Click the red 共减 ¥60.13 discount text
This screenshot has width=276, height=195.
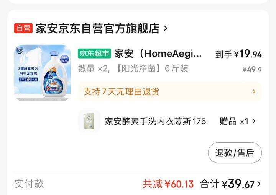pos(168,184)
